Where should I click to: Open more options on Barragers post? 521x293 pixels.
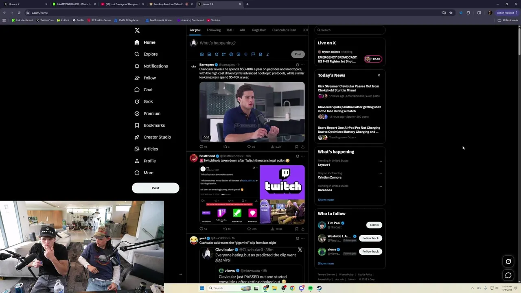point(303,65)
